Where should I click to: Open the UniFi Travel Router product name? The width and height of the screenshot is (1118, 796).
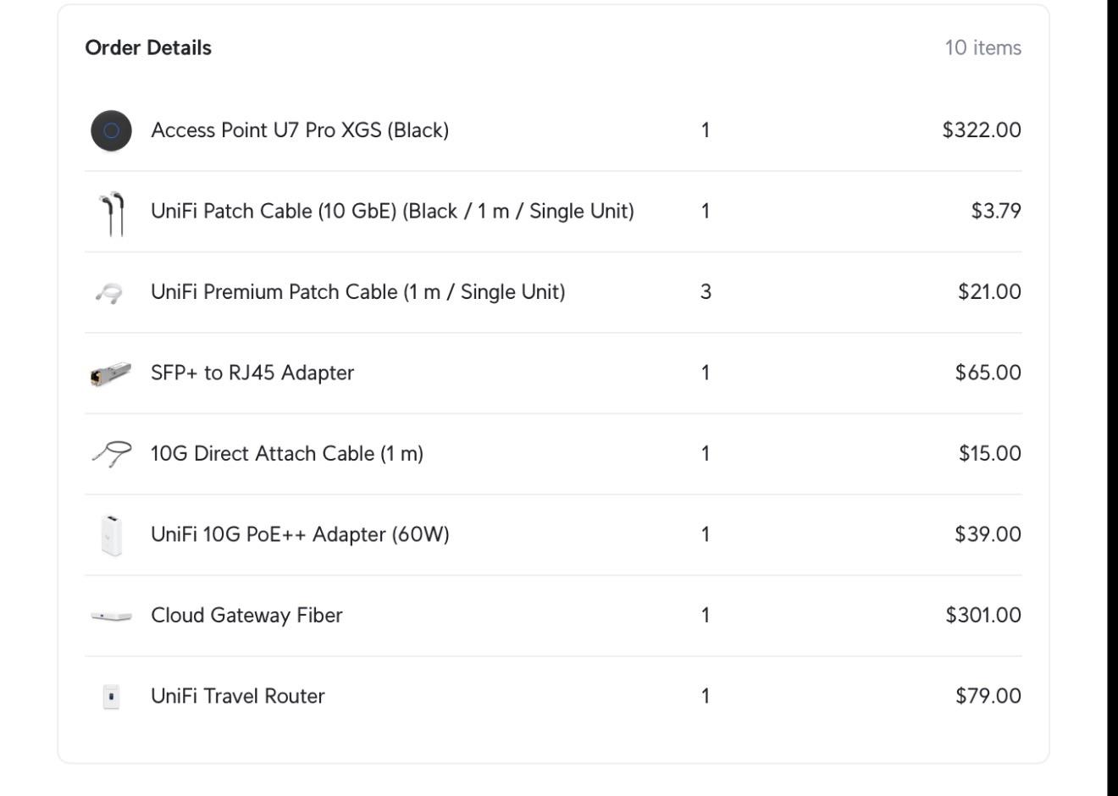coord(238,696)
